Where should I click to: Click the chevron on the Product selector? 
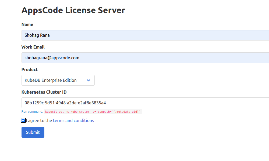[x=89, y=80]
